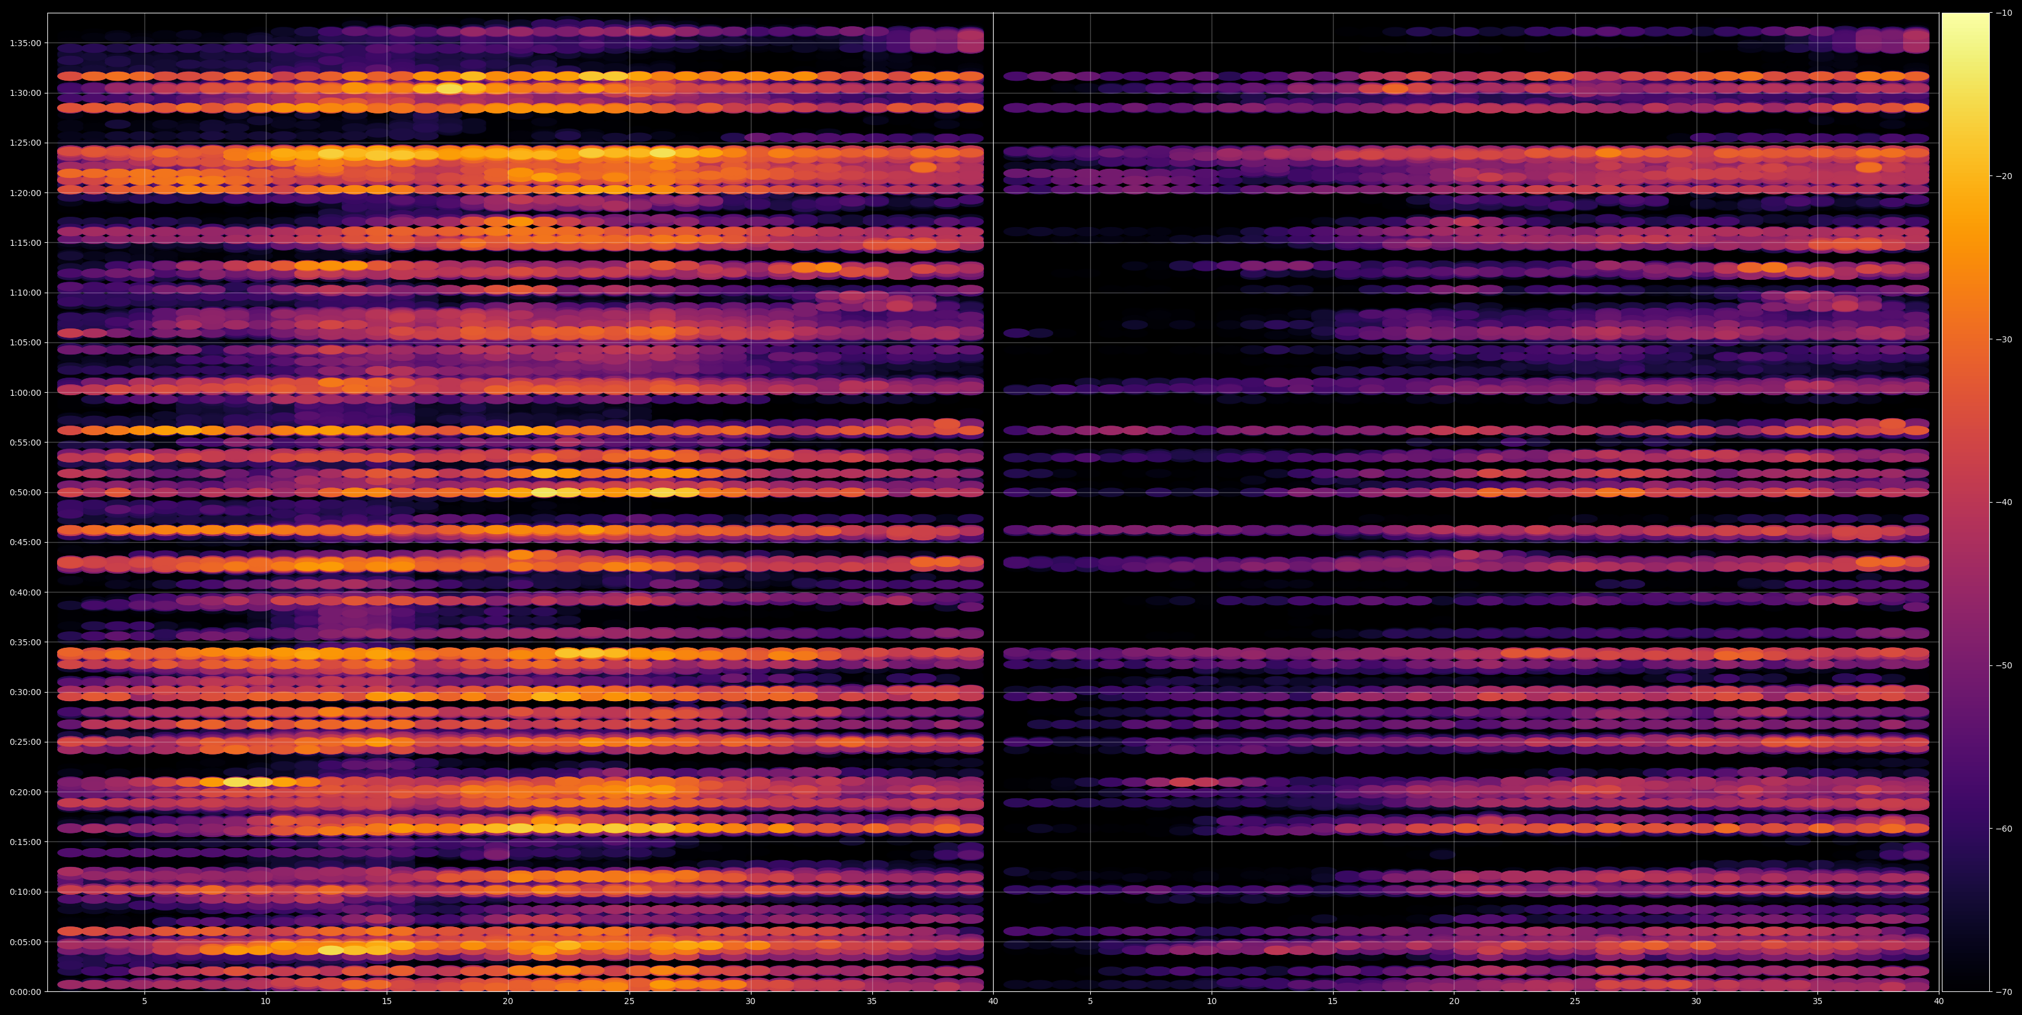This screenshot has height=1015, width=2022.
Task: Click the 0:55:00 y-axis tick label
Action: point(25,443)
